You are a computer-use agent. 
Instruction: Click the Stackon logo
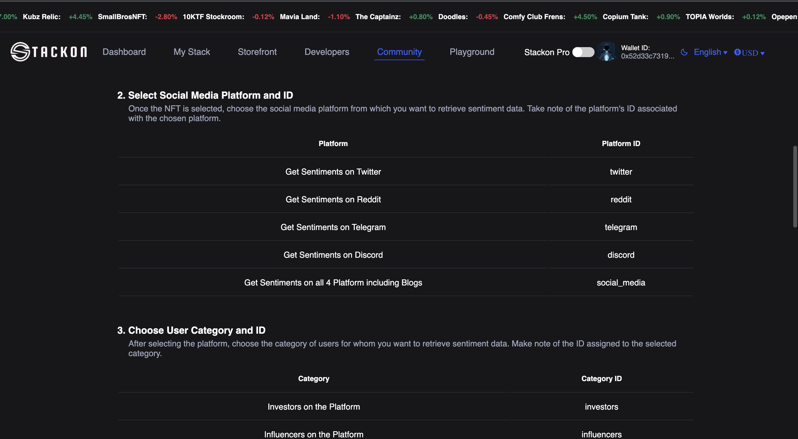click(49, 52)
